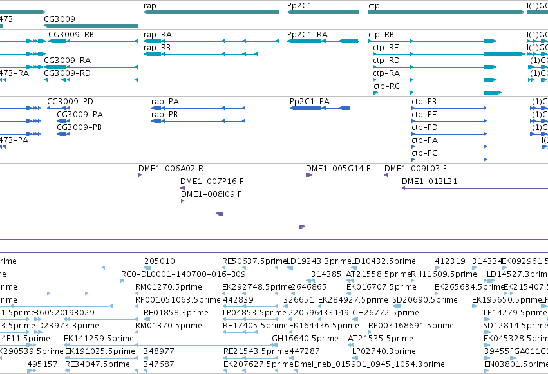Viewport: 548px width, 374px height.
Task: Click the Pp2C1 gene bar glyph
Action: pos(323,12)
